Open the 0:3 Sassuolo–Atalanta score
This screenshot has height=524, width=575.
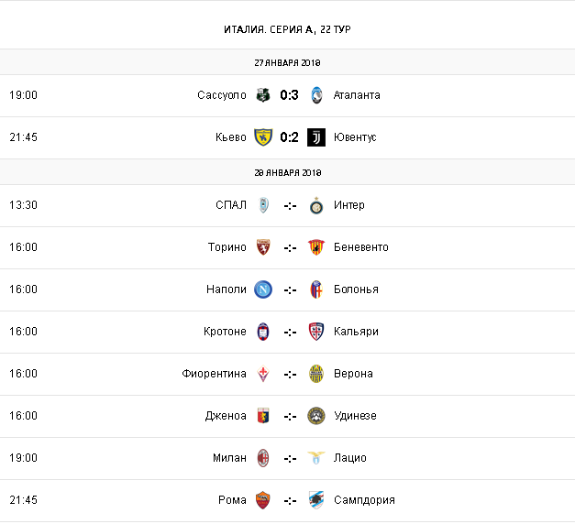[290, 95]
